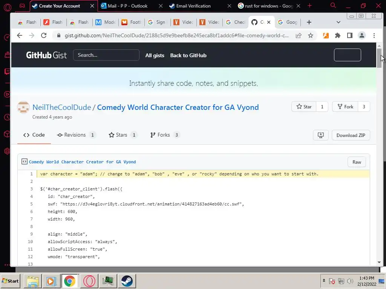This screenshot has width=386, height=289.
Task: Select the Chrome 'Mode' tab
Action: click(106, 22)
